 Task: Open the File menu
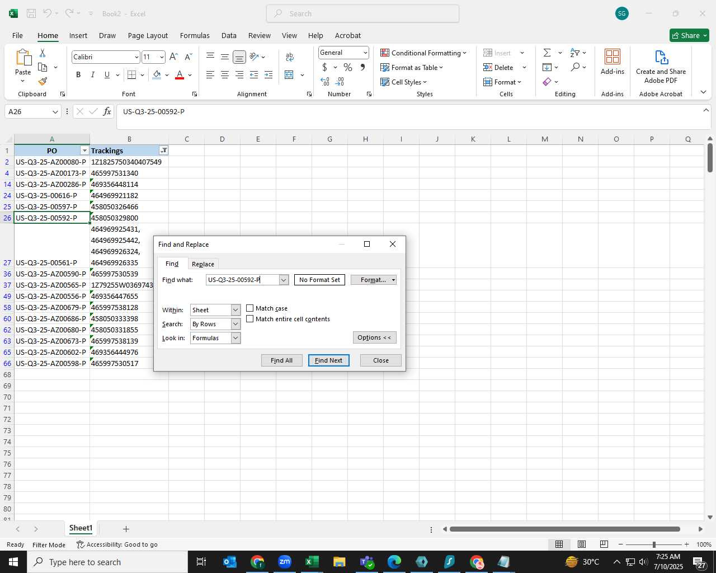pyautogui.click(x=17, y=35)
